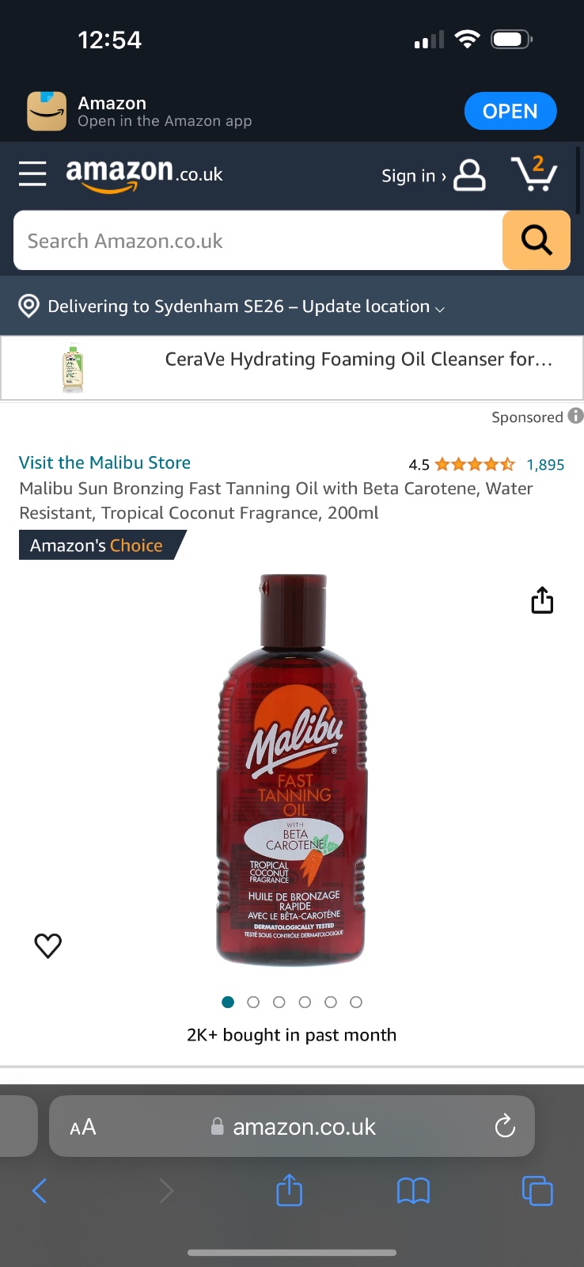Reload the page using Safari refresh icon
Image resolution: width=584 pixels, height=1267 pixels.
click(x=505, y=1126)
